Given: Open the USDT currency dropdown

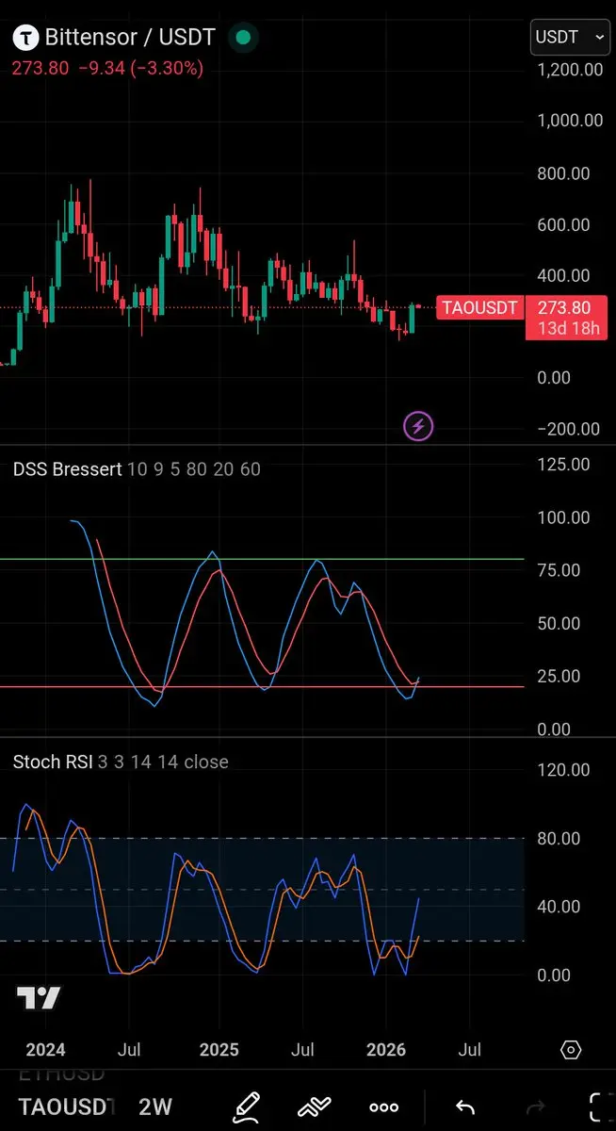Looking at the screenshot, I should 570,38.
